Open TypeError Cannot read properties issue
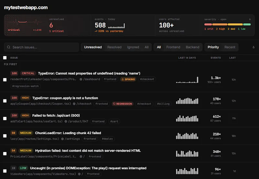The width and height of the screenshot is (259, 179). pyautogui.click(x=89, y=74)
